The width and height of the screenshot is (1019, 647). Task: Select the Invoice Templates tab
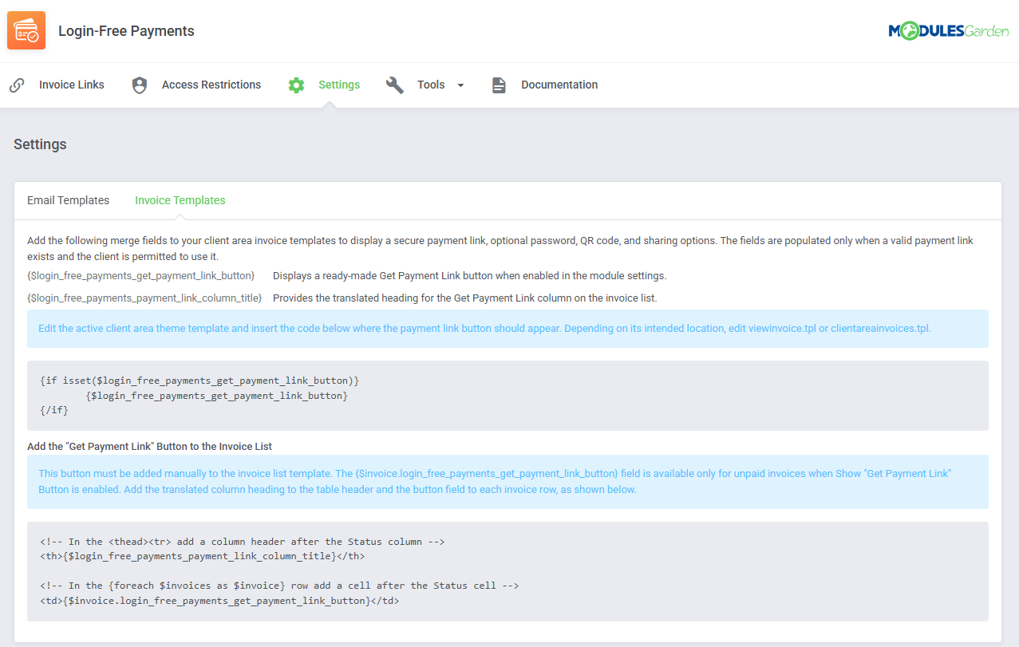tap(180, 200)
